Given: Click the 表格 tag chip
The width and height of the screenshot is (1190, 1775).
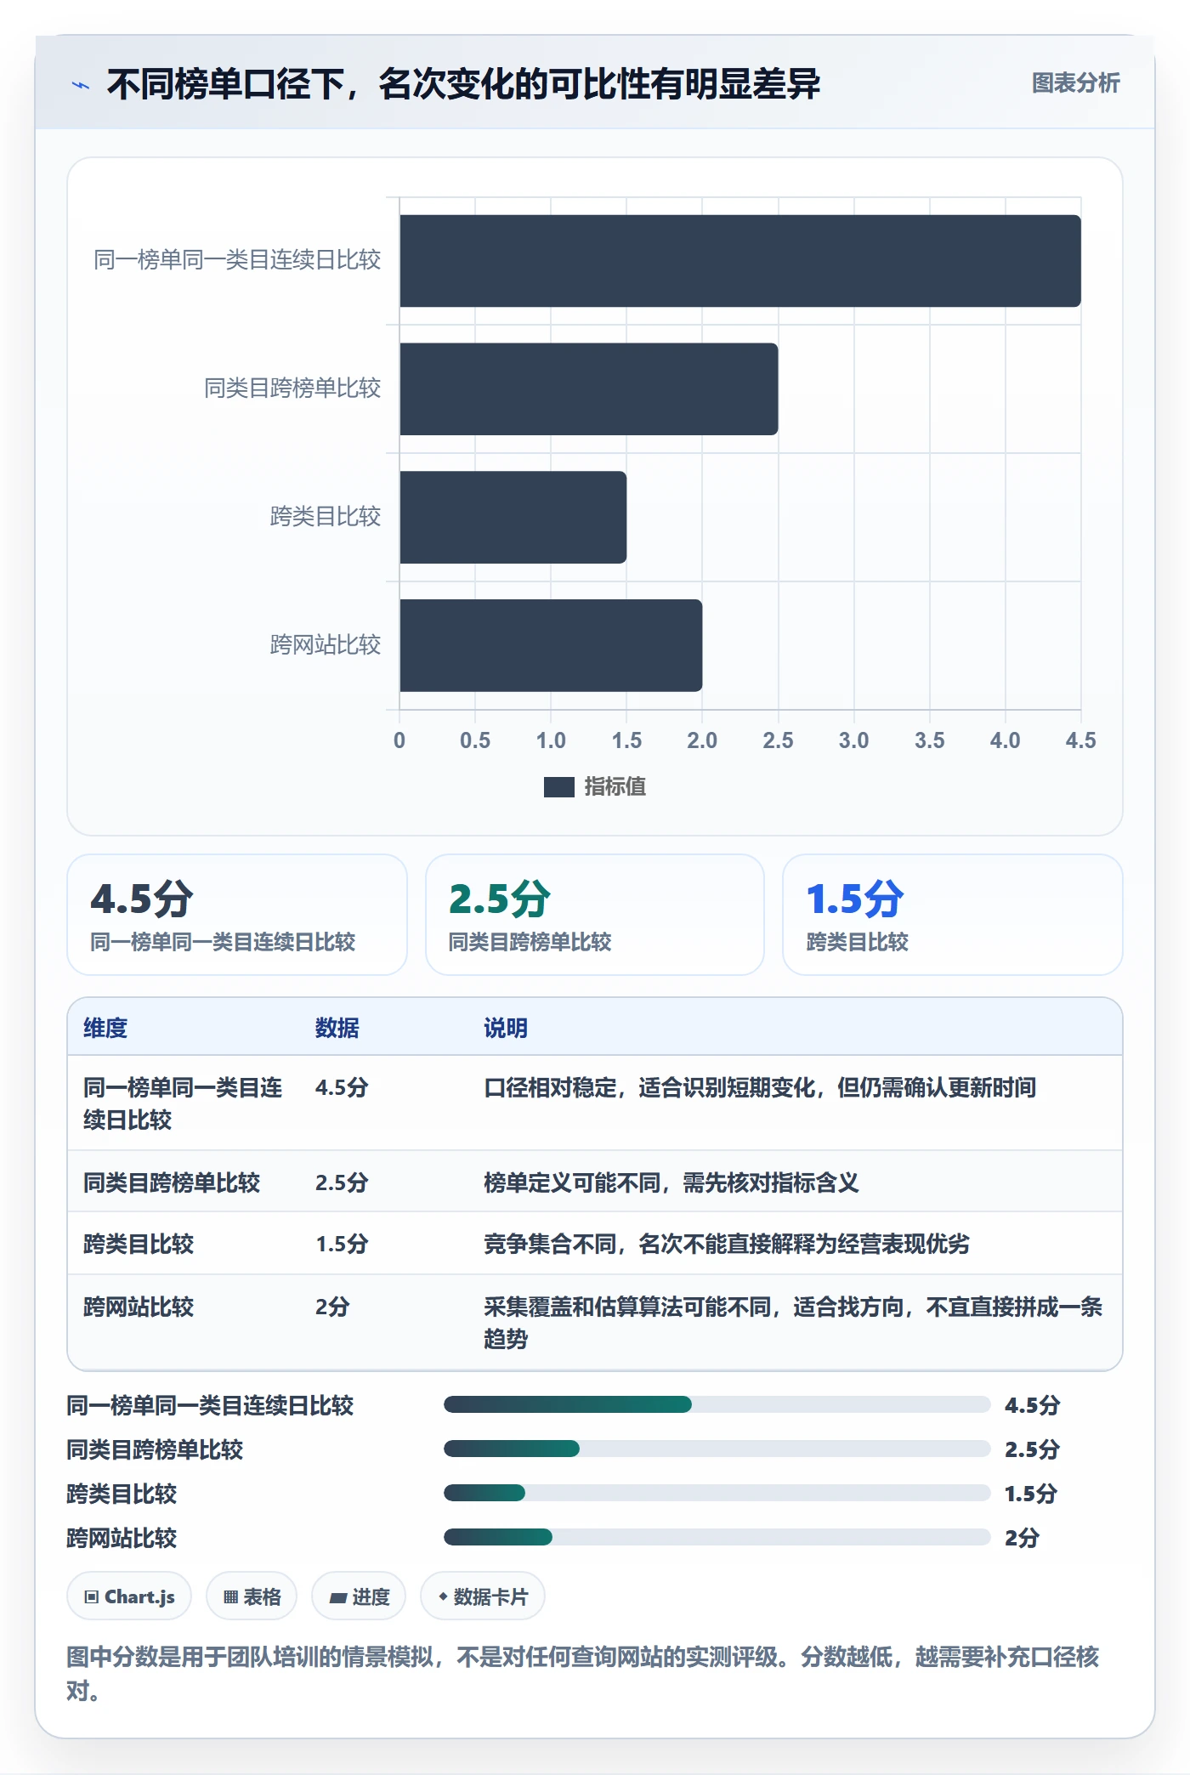Looking at the screenshot, I should point(252,1596).
